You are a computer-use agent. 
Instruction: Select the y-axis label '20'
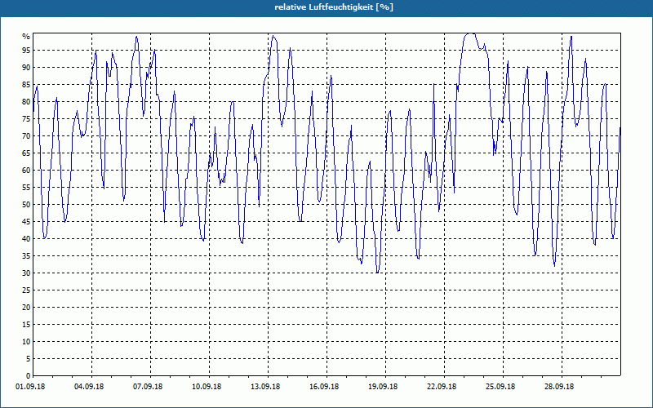tap(26, 308)
